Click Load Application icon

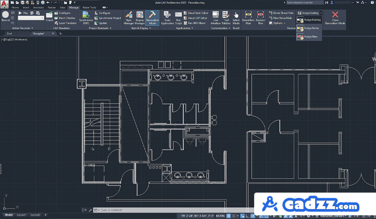pyautogui.click(x=167, y=18)
